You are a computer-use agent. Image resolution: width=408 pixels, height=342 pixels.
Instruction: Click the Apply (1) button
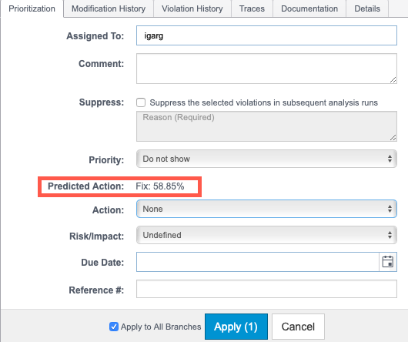[236, 327]
